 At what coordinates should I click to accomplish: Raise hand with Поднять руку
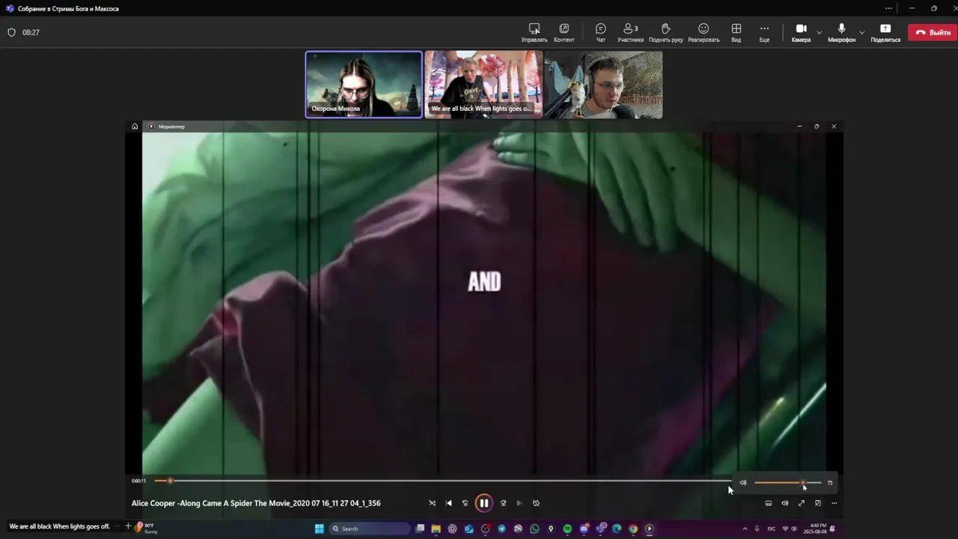(x=665, y=32)
